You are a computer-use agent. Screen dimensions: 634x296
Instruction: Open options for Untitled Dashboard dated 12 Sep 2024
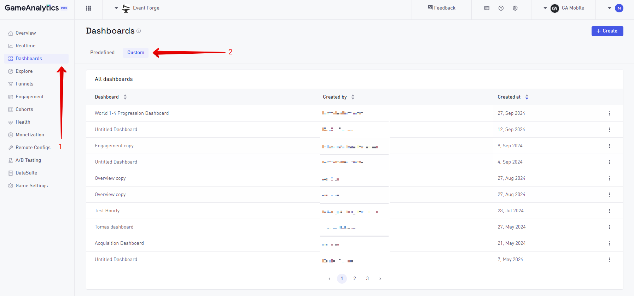pos(609,130)
